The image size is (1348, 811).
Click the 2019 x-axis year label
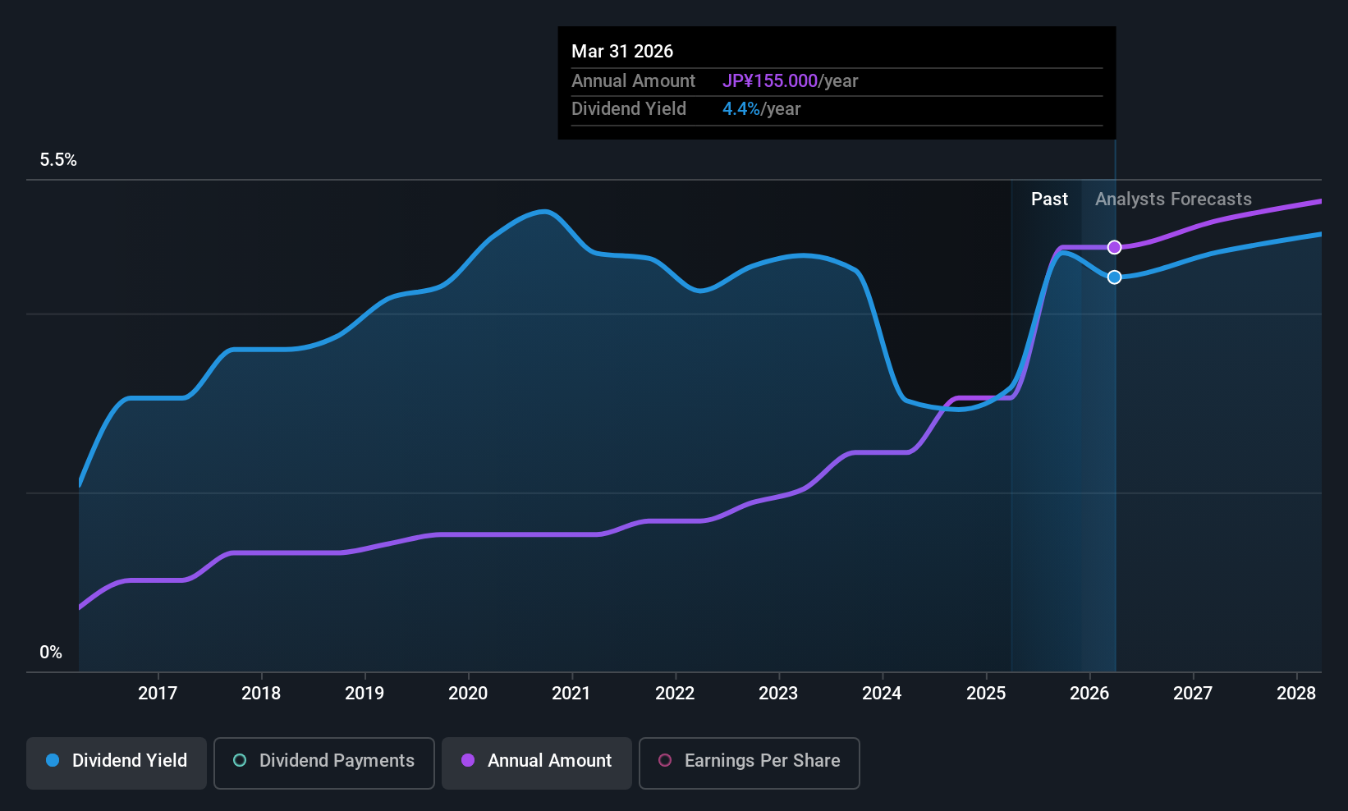click(365, 694)
